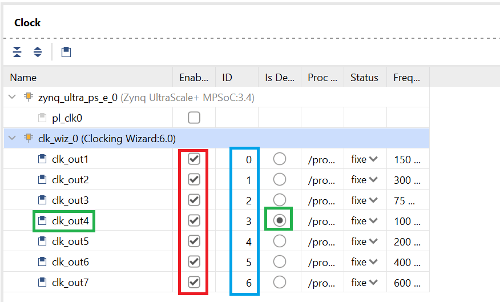Viewport: 500px width, 302px height.
Task: Open the clk_out5 Status dropdown
Action: pyautogui.click(x=364, y=241)
